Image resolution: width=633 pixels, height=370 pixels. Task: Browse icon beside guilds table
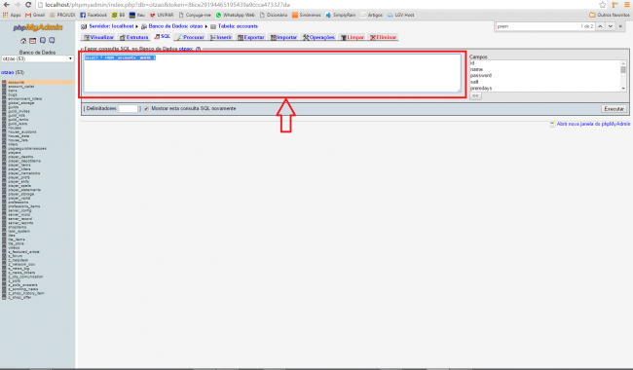(4, 107)
